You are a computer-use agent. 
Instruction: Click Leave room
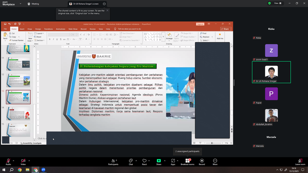tap(300, 161)
